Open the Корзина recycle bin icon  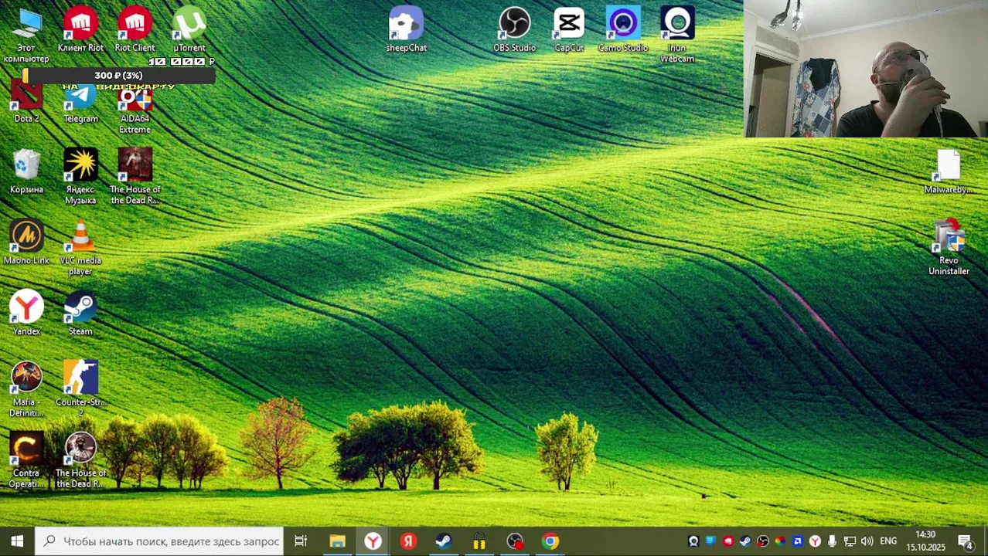tap(26, 171)
